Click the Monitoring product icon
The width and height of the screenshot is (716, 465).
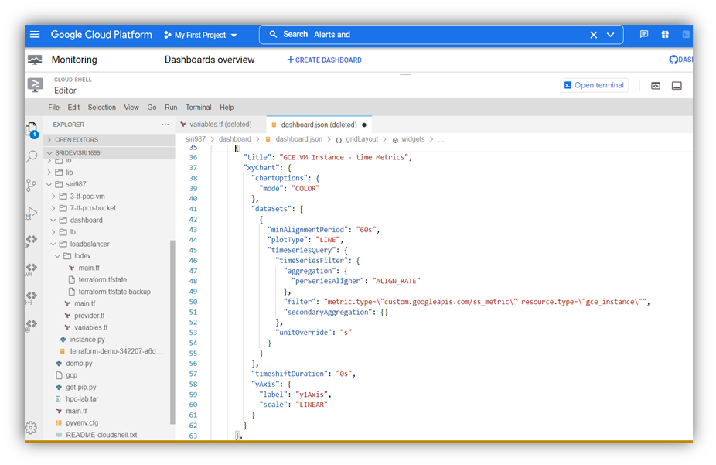click(x=35, y=60)
